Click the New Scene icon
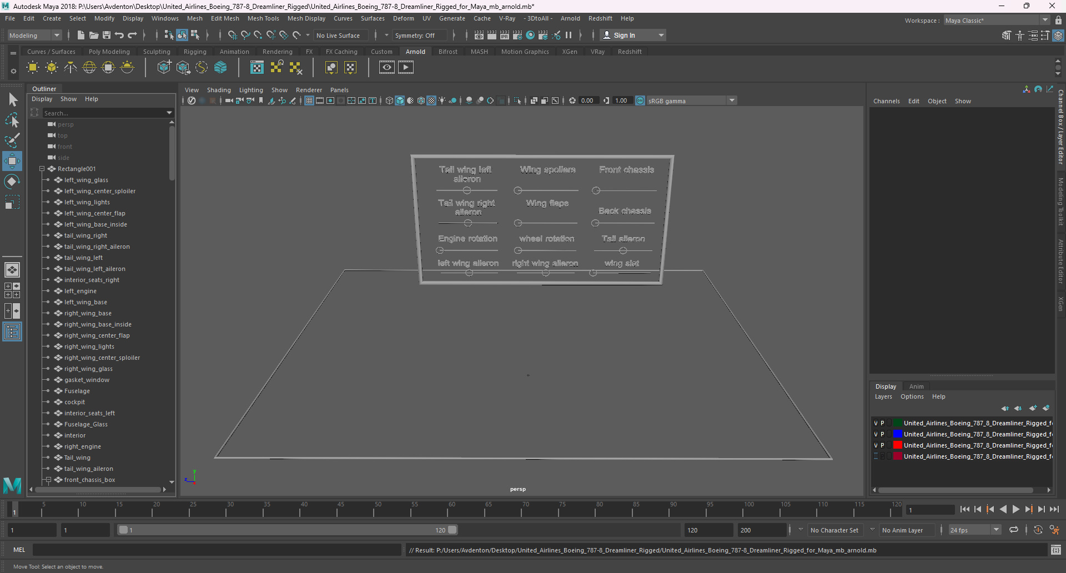Screen dimensions: 1066x573 [81, 35]
